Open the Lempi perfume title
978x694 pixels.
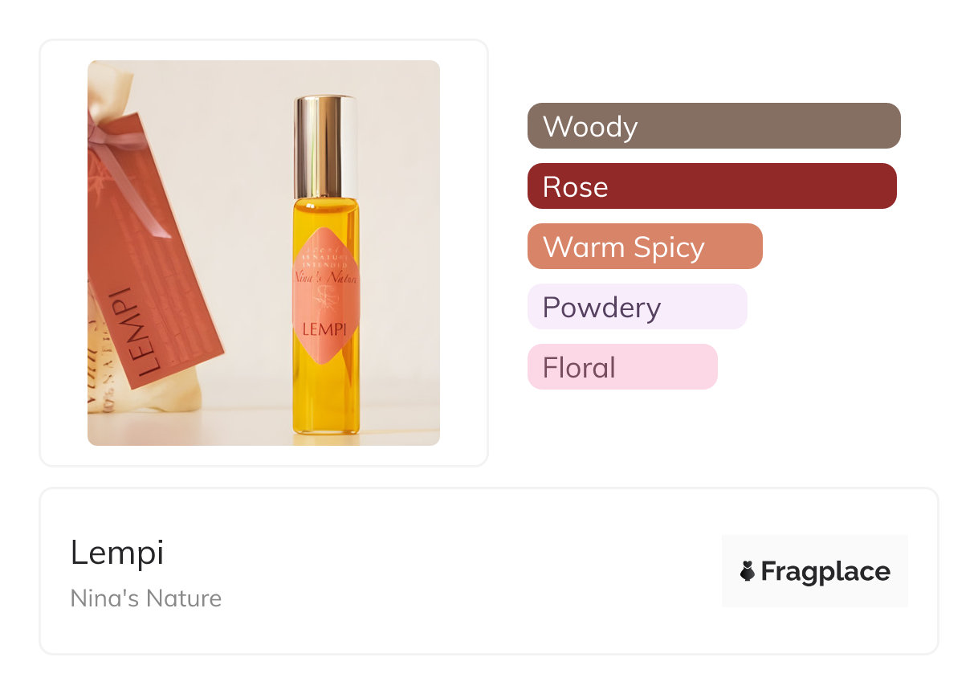[117, 553]
